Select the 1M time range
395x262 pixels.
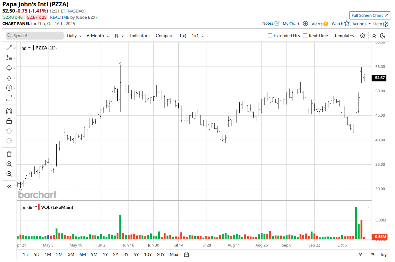(48, 255)
